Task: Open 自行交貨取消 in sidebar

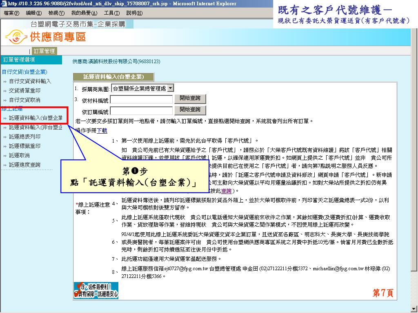Action: pyautogui.click(x=24, y=100)
